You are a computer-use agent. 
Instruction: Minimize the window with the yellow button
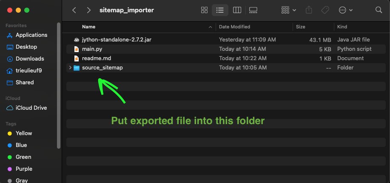click(18, 10)
